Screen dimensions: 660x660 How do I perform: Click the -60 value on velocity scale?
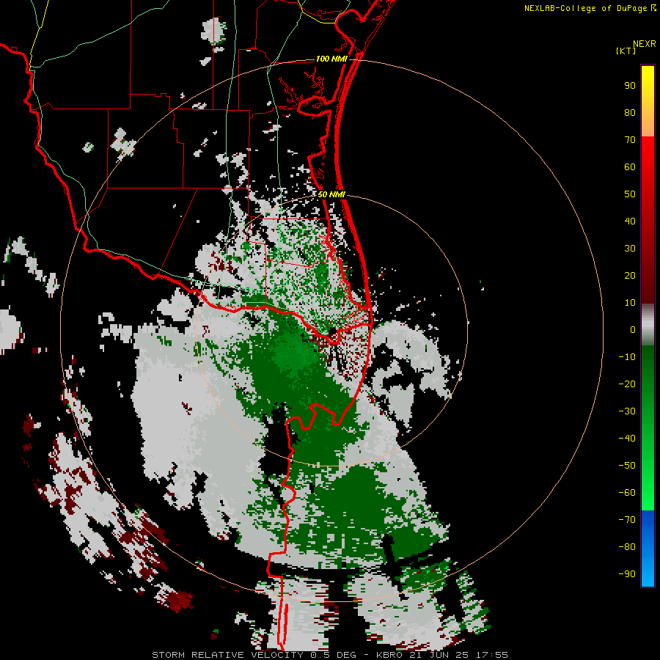(x=627, y=493)
